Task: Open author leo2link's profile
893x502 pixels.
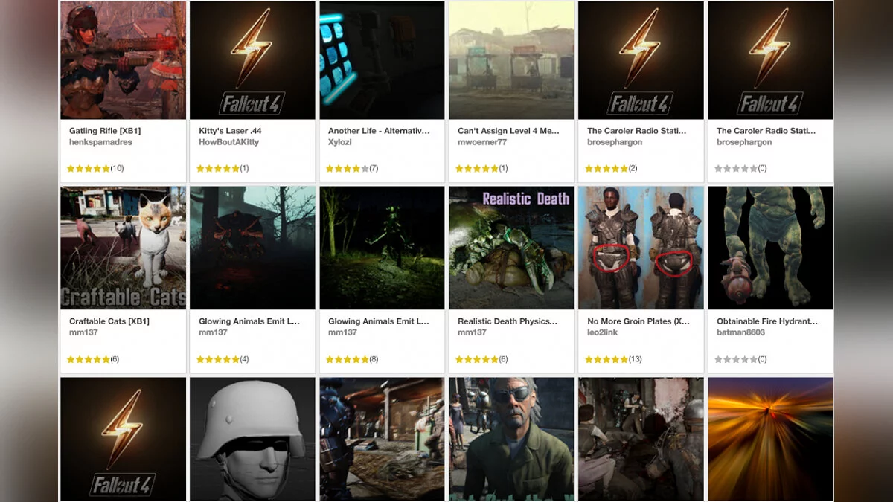Action: point(603,332)
